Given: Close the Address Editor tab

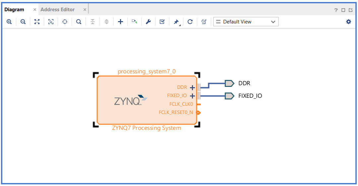Looking at the screenshot, I should point(85,10).
